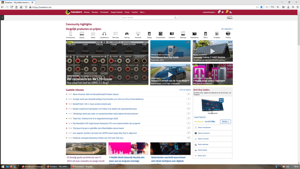Open Beste monitoren guide link
300x169 pixels.
click(203, 139)
